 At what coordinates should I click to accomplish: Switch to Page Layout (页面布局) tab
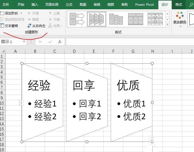click(52, 5)
